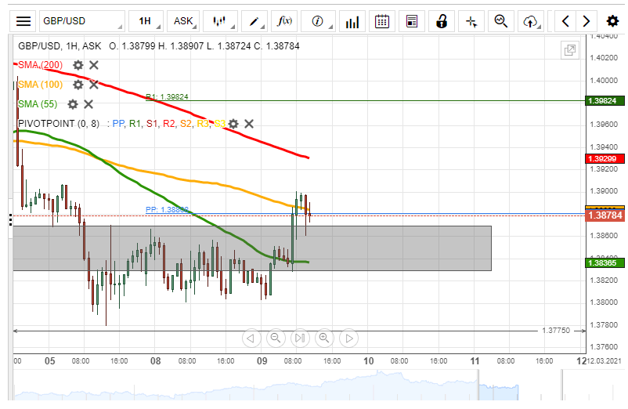The height and width of the screenshot is (409, 628).
Task: Switch the ASK price side dropdown
Action: pos(183,21)
